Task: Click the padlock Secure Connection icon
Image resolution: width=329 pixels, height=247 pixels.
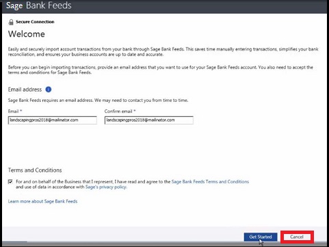Action: pyautogui.click(x=11, y=22)
